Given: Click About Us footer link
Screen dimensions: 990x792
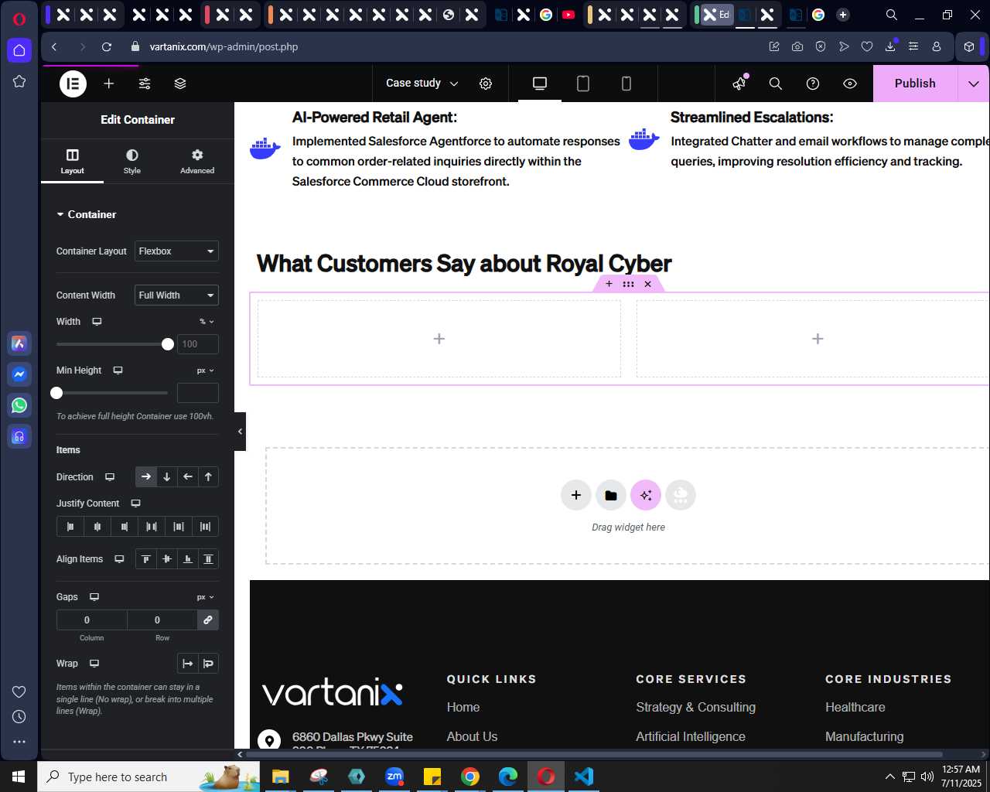Looking at the screenshot, I should (472, 736).
